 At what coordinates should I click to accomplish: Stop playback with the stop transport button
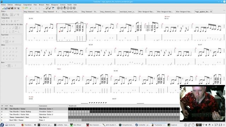tap(65, 8)
